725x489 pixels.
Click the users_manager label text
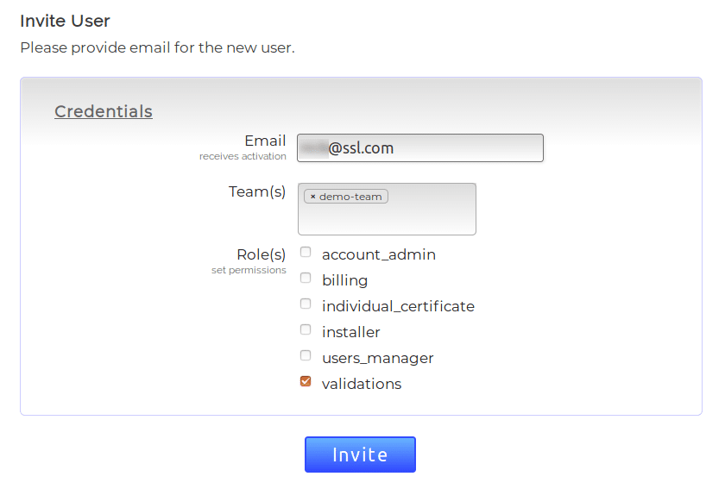click(x=378, y=358)
